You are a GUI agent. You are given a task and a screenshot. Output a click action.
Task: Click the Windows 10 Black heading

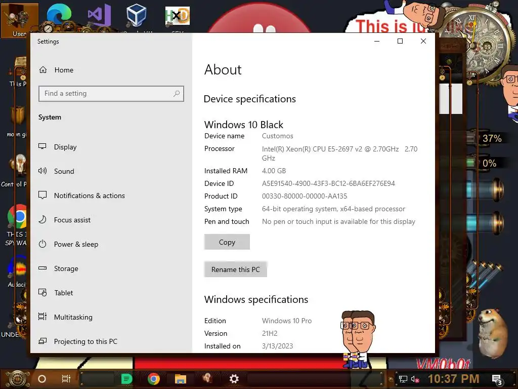pos(244,125)
